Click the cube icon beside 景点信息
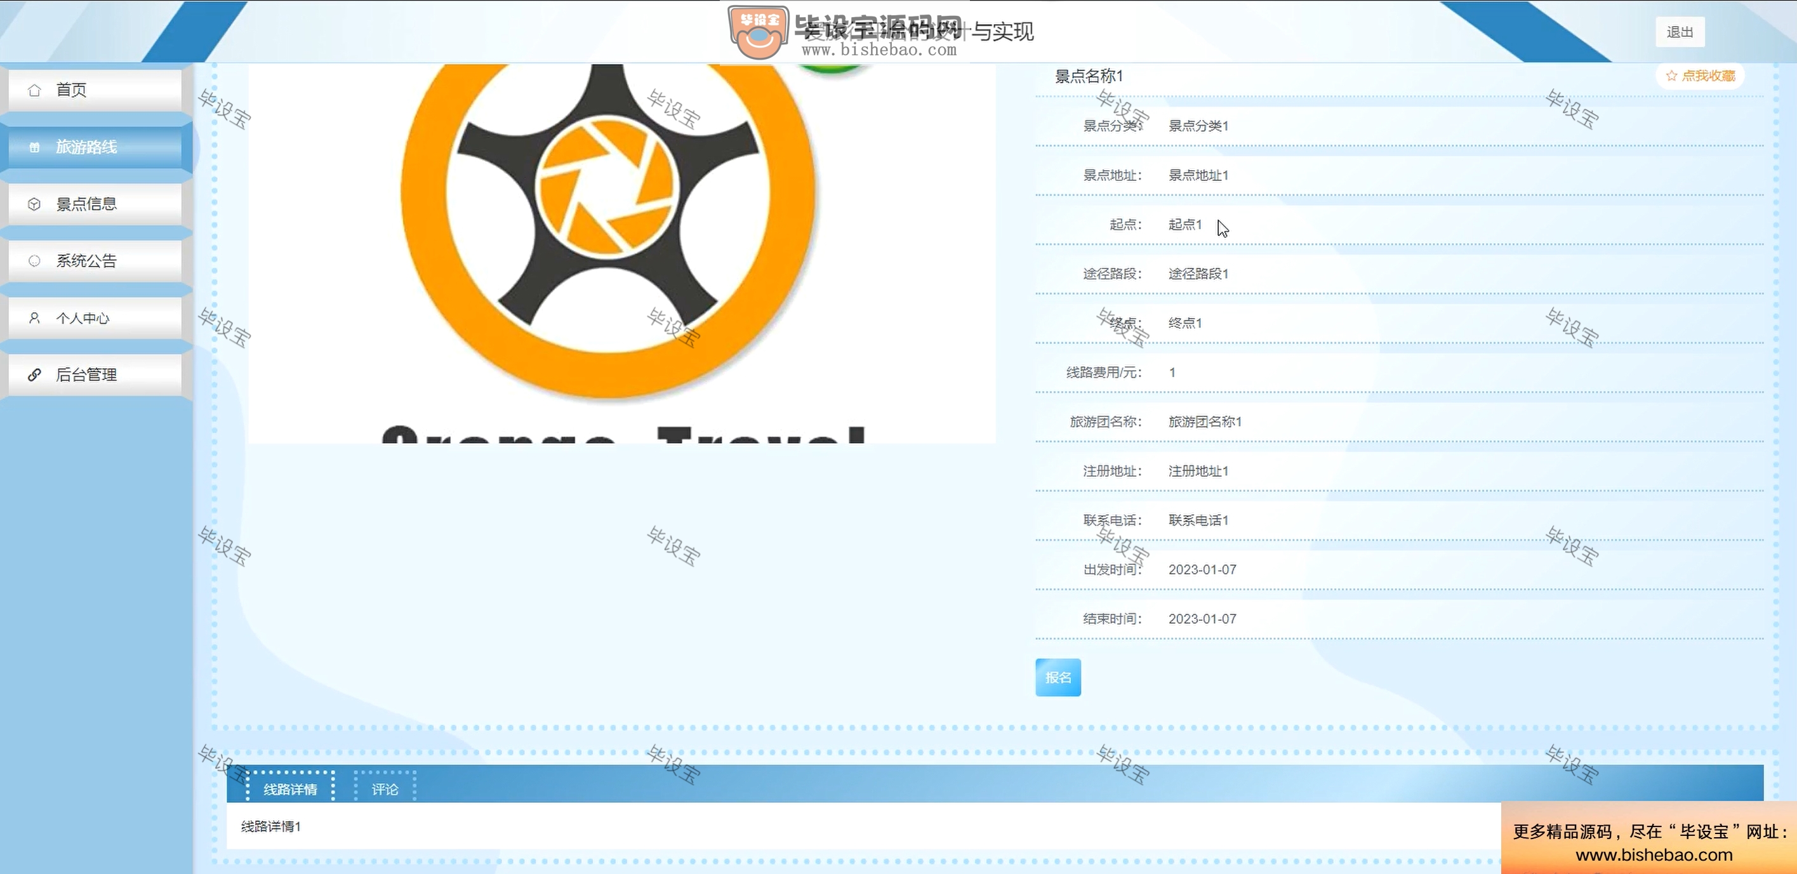Viewport: 1797px width, 874px height. 34,204
